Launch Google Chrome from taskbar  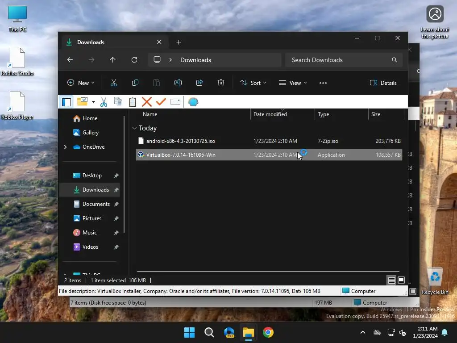tap(268, 332)
